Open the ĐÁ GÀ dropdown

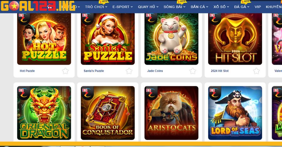tap(242, 7)
